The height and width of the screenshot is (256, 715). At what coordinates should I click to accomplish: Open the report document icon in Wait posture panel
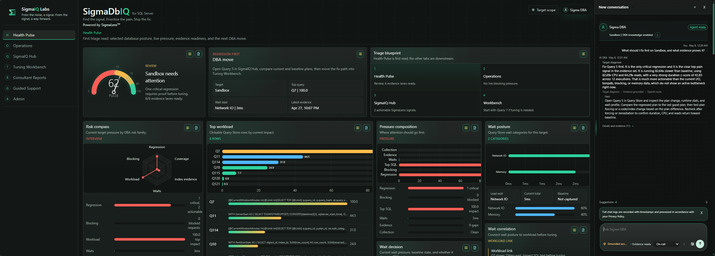[x=583, y=128]
